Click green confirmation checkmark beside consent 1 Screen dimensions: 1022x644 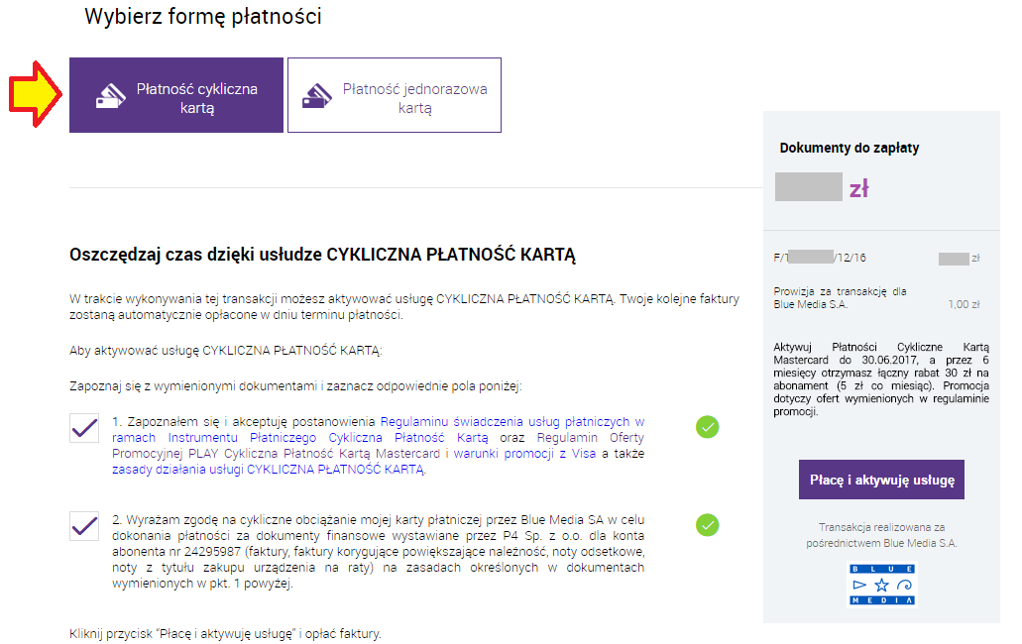click(x=707, y=427)
